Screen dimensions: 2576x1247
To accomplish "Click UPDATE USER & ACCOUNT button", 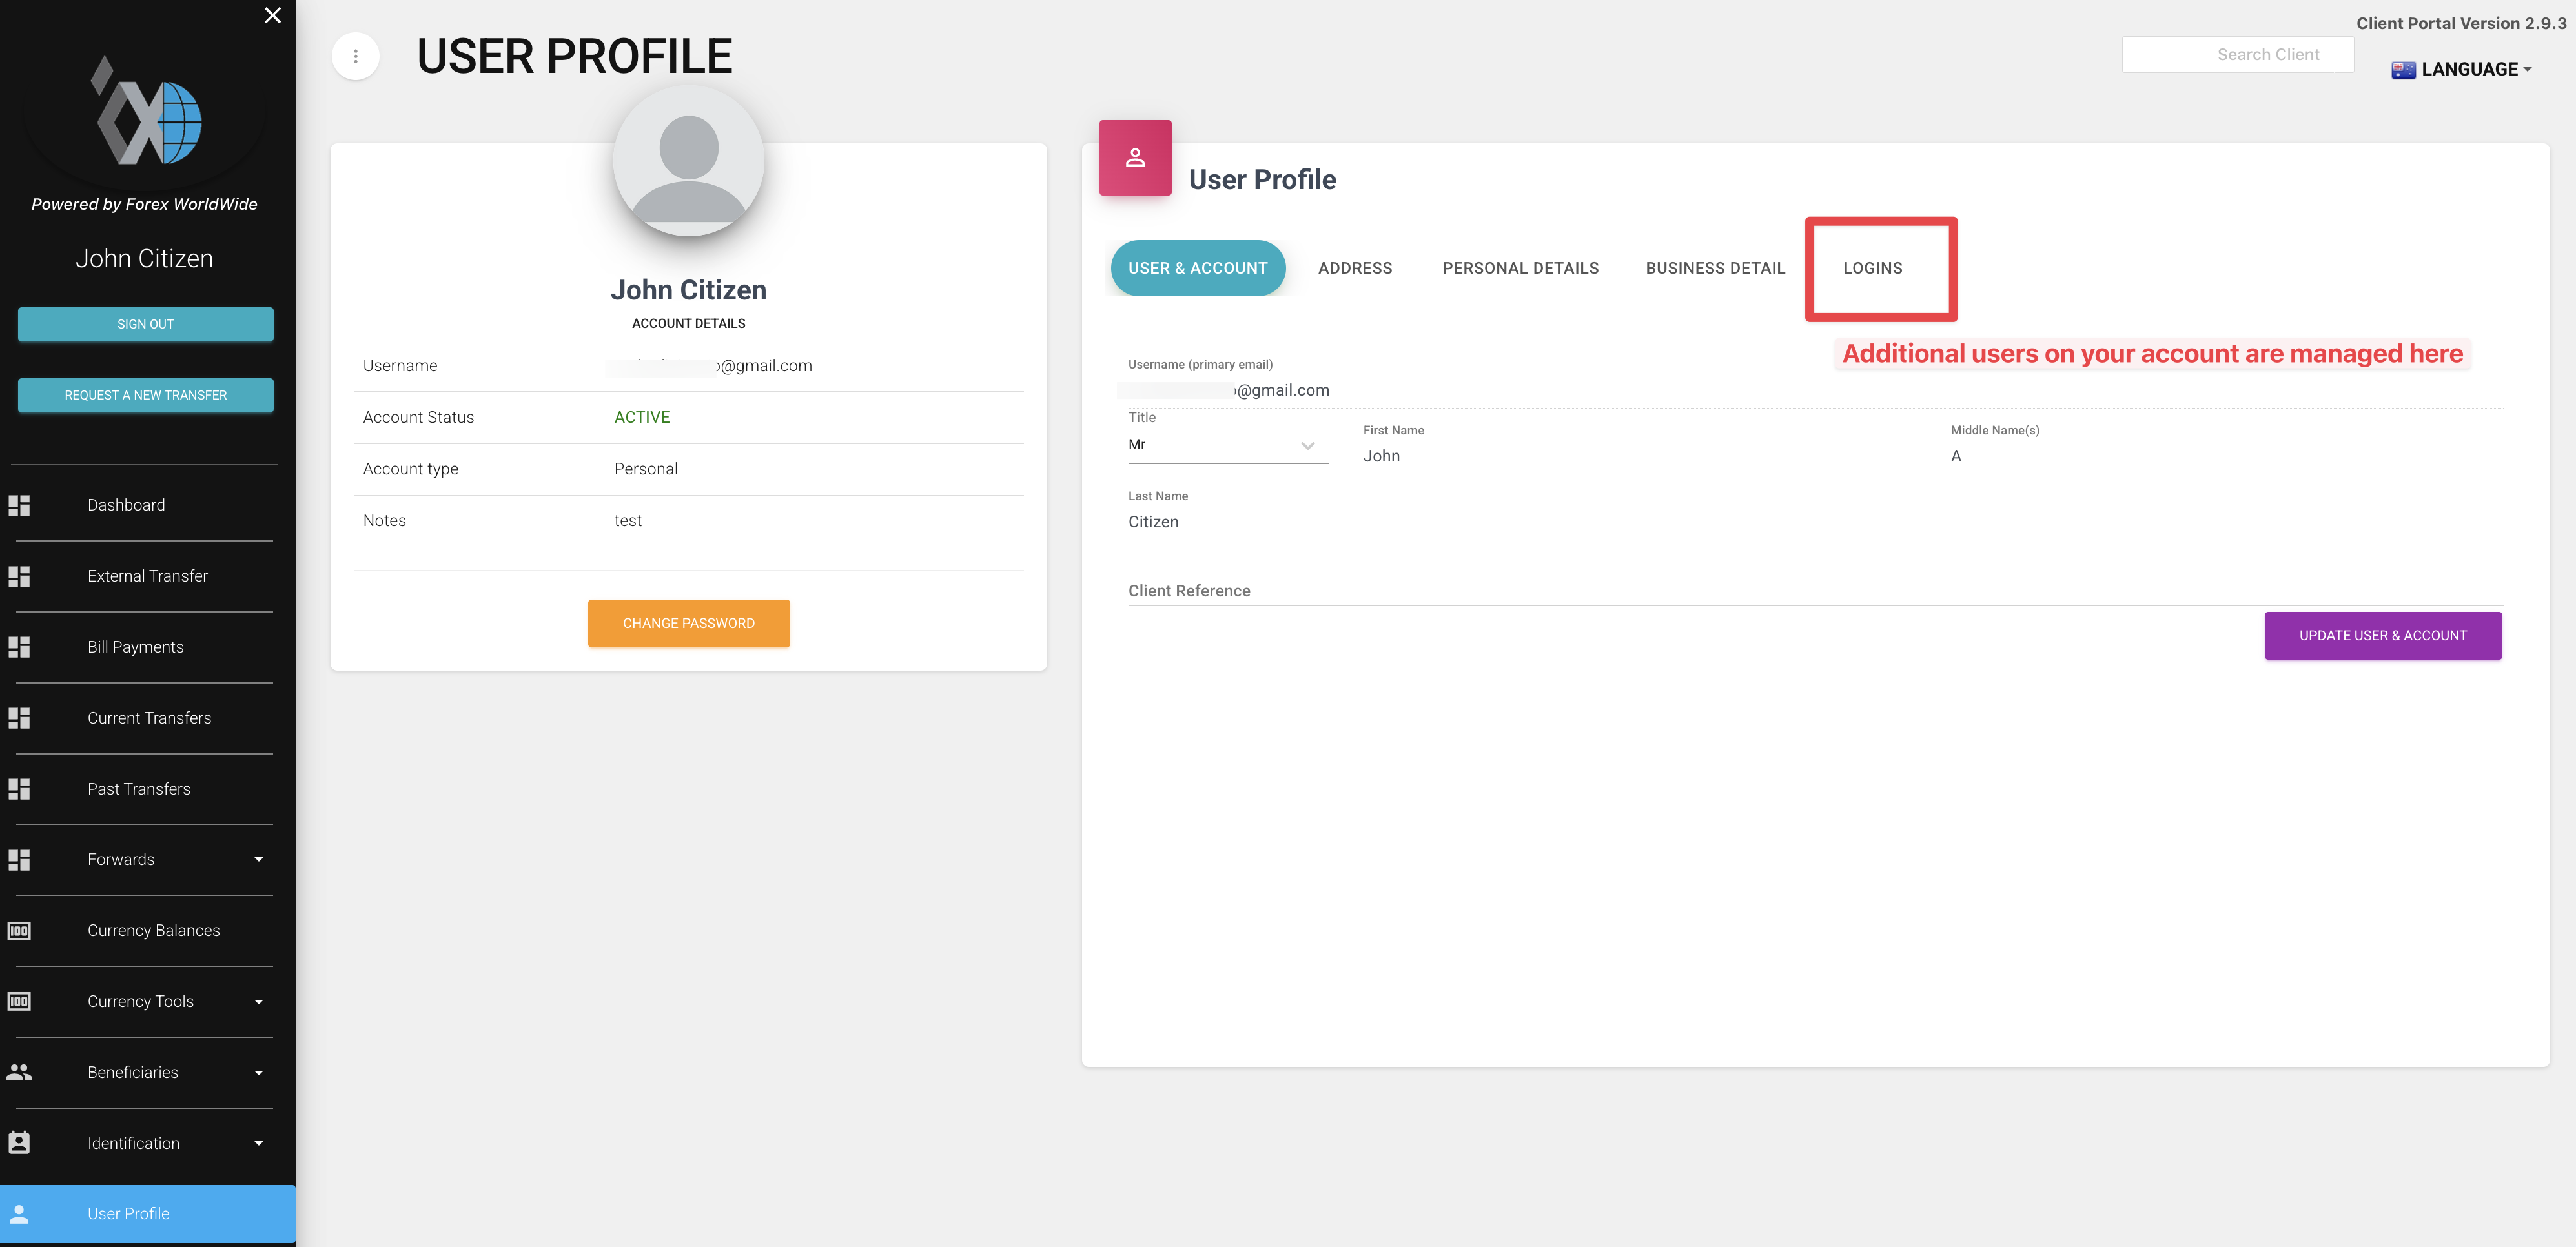I will point(2382,635).
